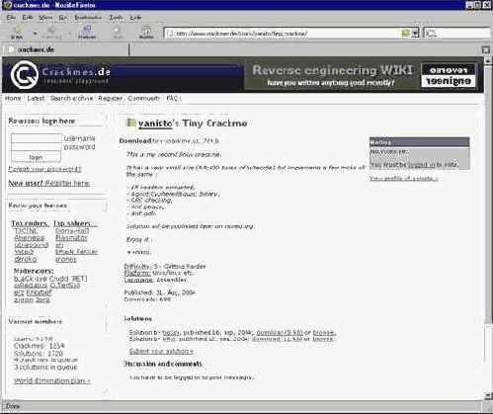Click the icon beside the crackme title
493x414 pixels.
tap(131, 123)
